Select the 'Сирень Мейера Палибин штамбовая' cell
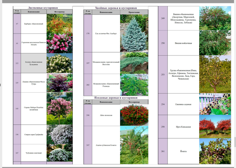This screenshot has width=236, height=168. pos(34,108)
